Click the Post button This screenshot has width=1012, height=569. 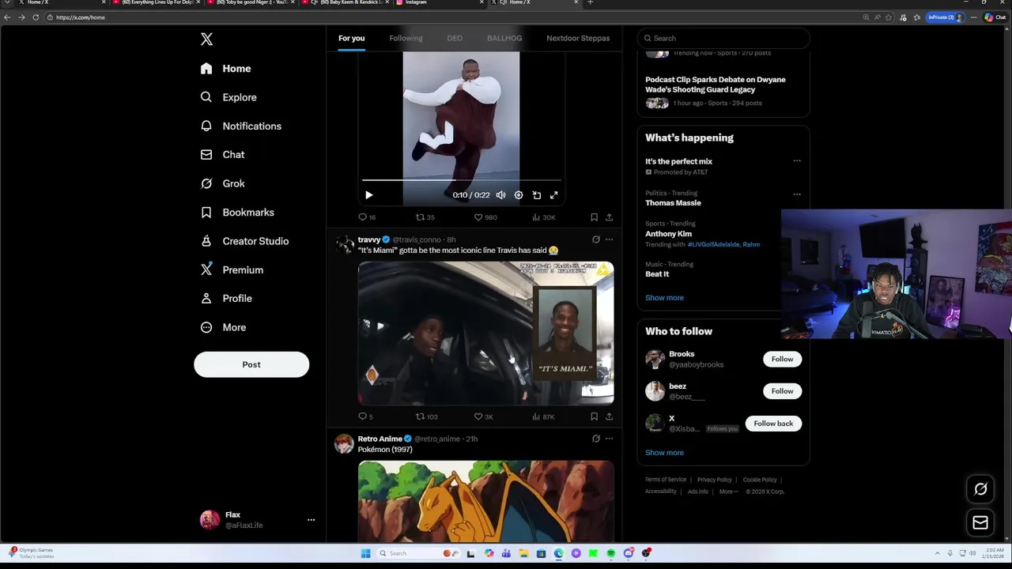click(251, 364)
